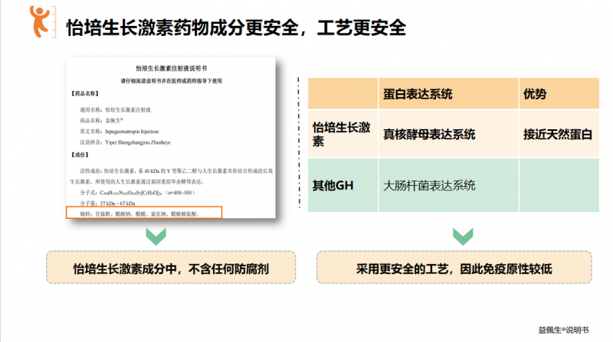Click the 商品名称 益佩生 line
This screenshot has width=613, height=342.
coord(102,121)
